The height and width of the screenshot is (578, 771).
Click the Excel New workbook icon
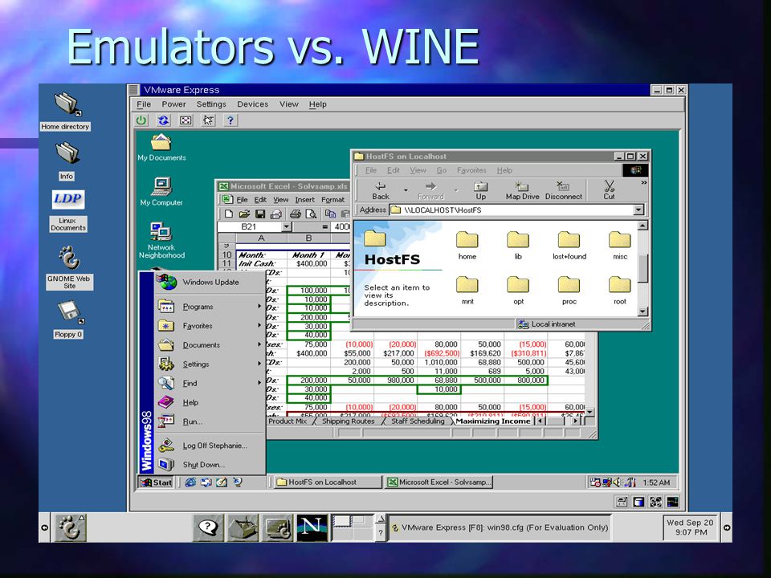tap(229, 214)
